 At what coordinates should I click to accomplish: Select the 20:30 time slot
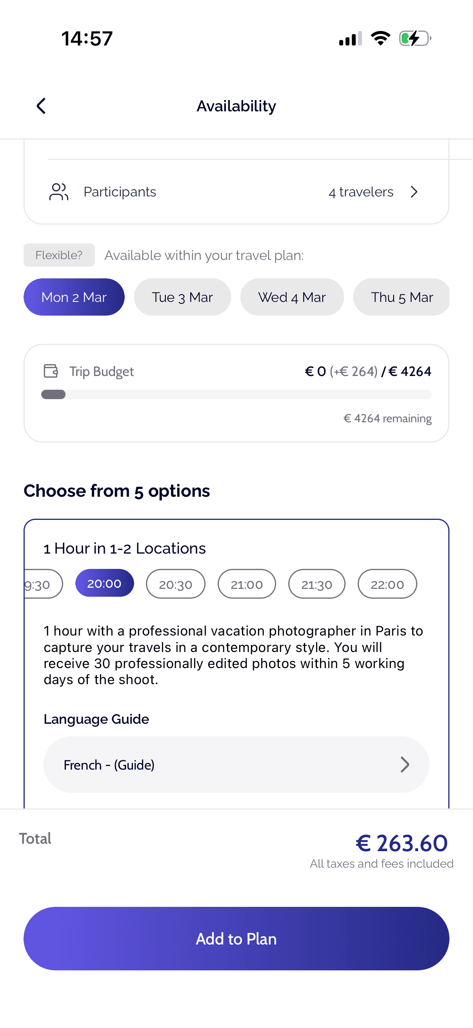176,584
